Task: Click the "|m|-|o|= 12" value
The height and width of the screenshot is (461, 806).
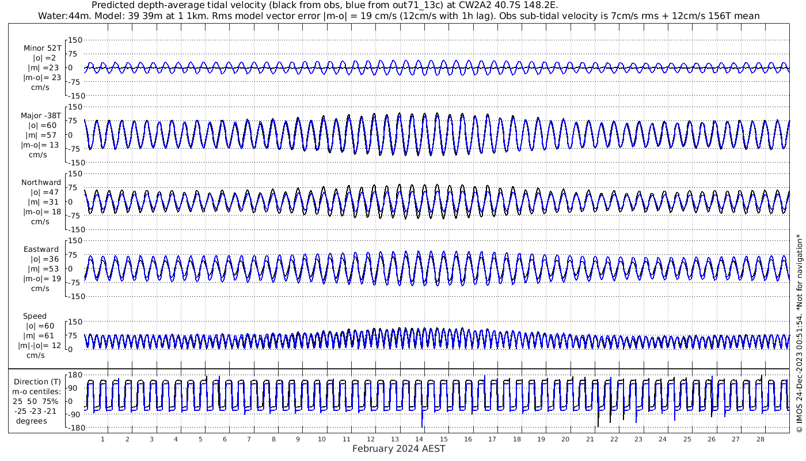Action: click(x=40, y=346)
